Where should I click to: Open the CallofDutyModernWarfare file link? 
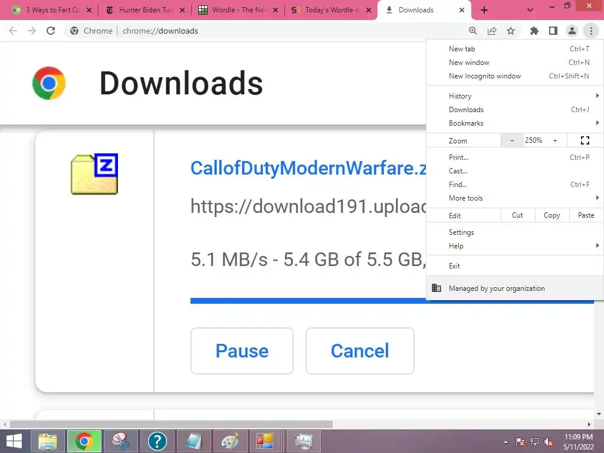308,168
